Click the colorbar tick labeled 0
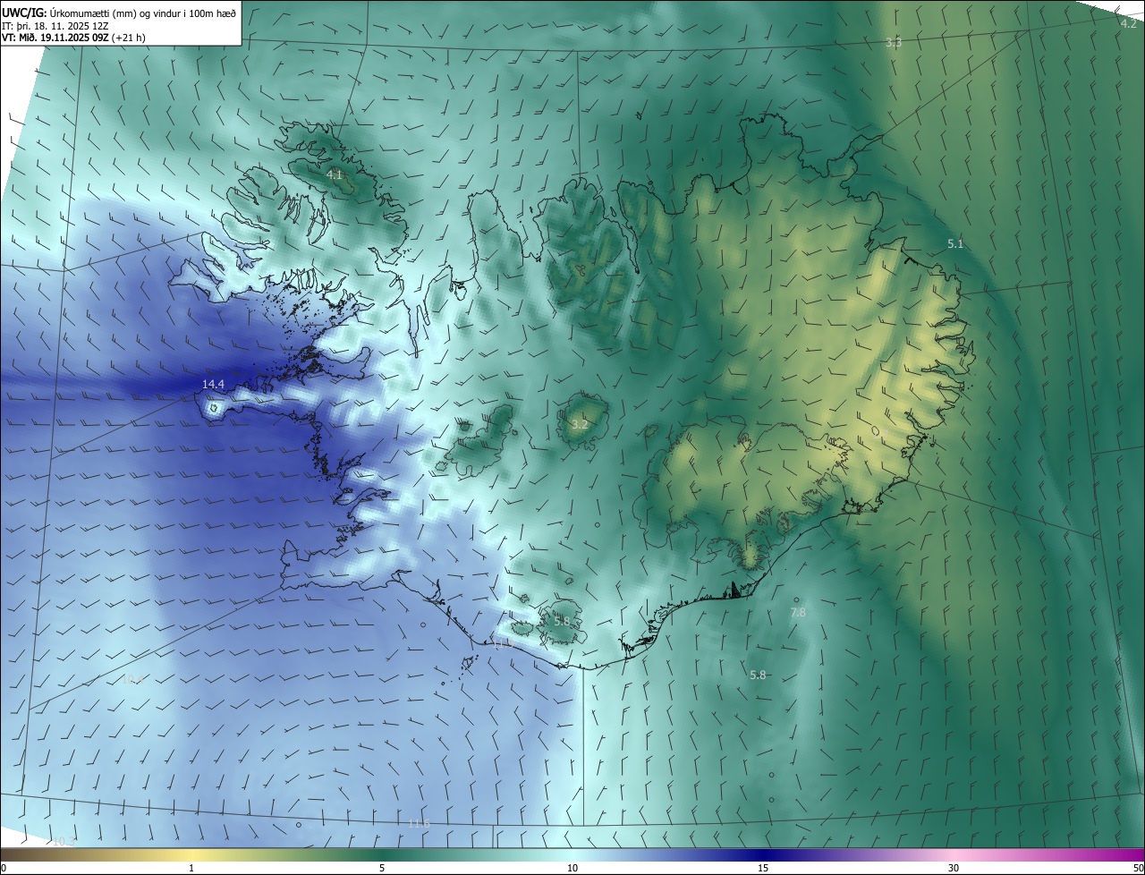Screen dimensions: 1145x875 tap(3, 868)
